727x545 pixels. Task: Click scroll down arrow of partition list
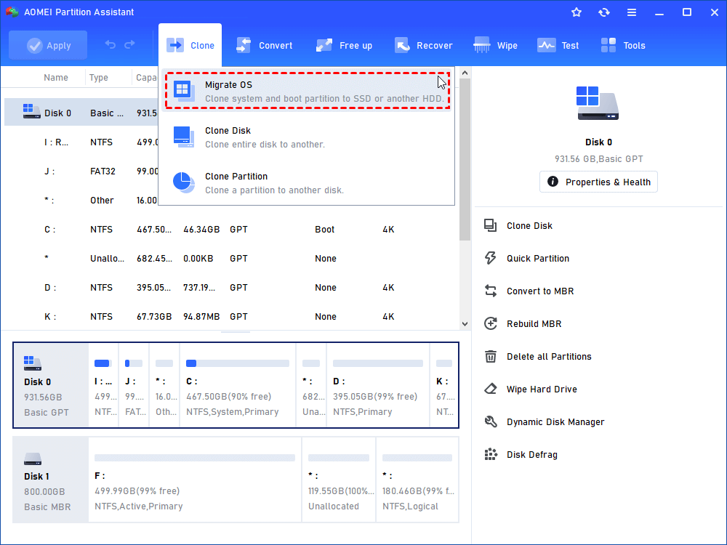pyautogui.click(x=465, y=324)
